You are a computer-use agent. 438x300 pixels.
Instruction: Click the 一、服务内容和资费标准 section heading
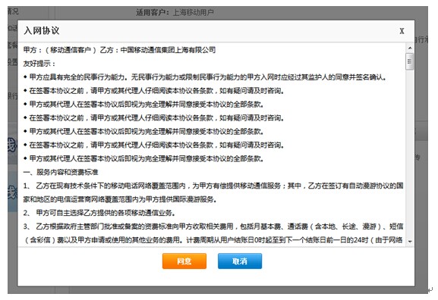pyautogui.click(x=61, y=172)
